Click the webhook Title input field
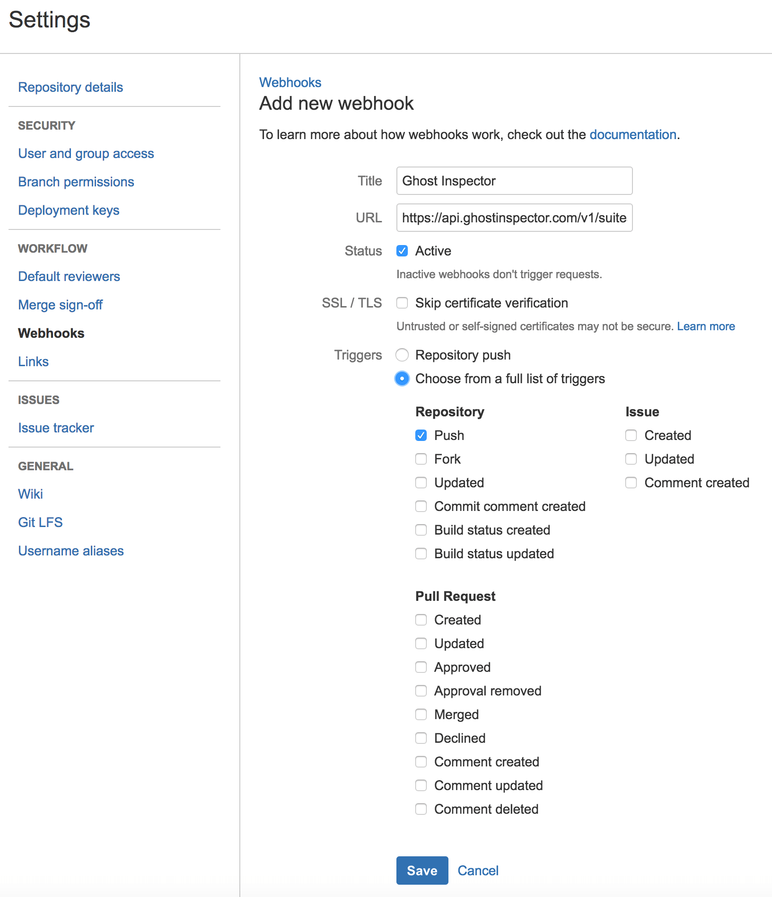 pyautogui.click(x=514, y=181)
